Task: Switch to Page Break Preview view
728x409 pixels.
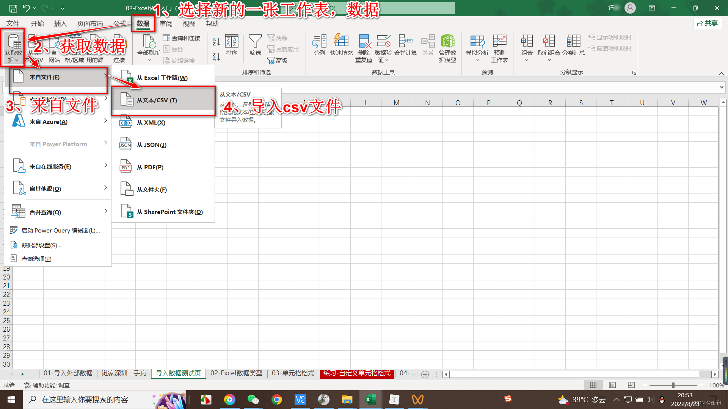Action: [631, 385]
